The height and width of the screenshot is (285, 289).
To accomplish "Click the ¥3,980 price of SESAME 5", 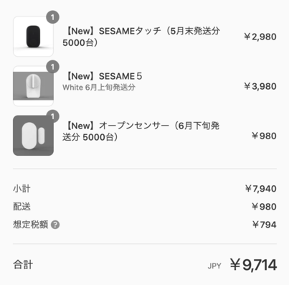I will (260, 86).
